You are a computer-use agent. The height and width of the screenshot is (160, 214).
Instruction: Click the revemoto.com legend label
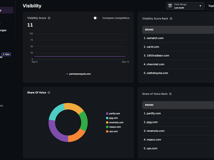[x=116, y=122]
